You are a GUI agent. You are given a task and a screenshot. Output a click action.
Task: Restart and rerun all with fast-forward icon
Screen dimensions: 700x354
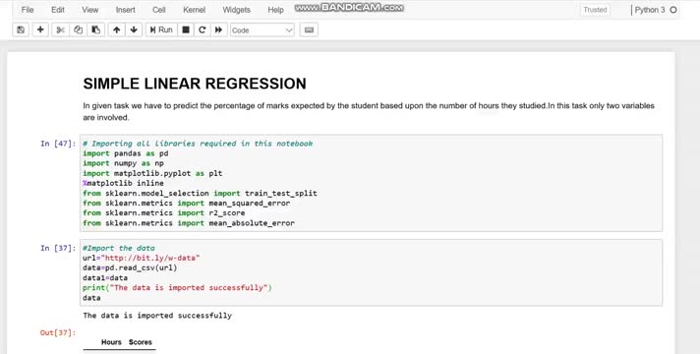click(218, 29)
